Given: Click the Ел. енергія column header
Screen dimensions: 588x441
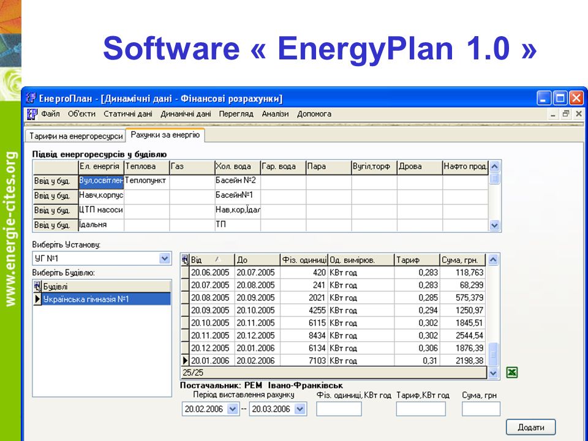Looking at the screenshot, I should (x=101, y=167).
